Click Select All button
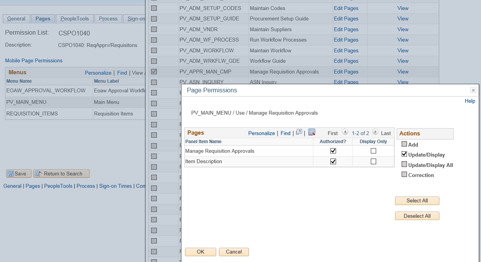The width and height of the screenshot is (481, 262). pyautogui.click(x=417, y=201)
